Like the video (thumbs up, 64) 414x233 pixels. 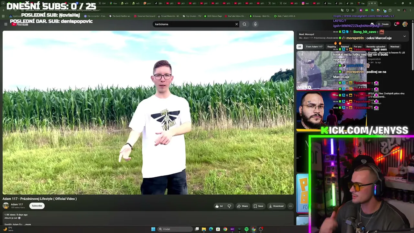pyautogui.click(x=219, y=206)
